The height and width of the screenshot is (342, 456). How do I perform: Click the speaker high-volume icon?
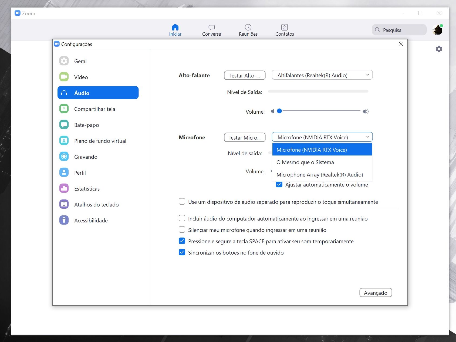point(366,111)
